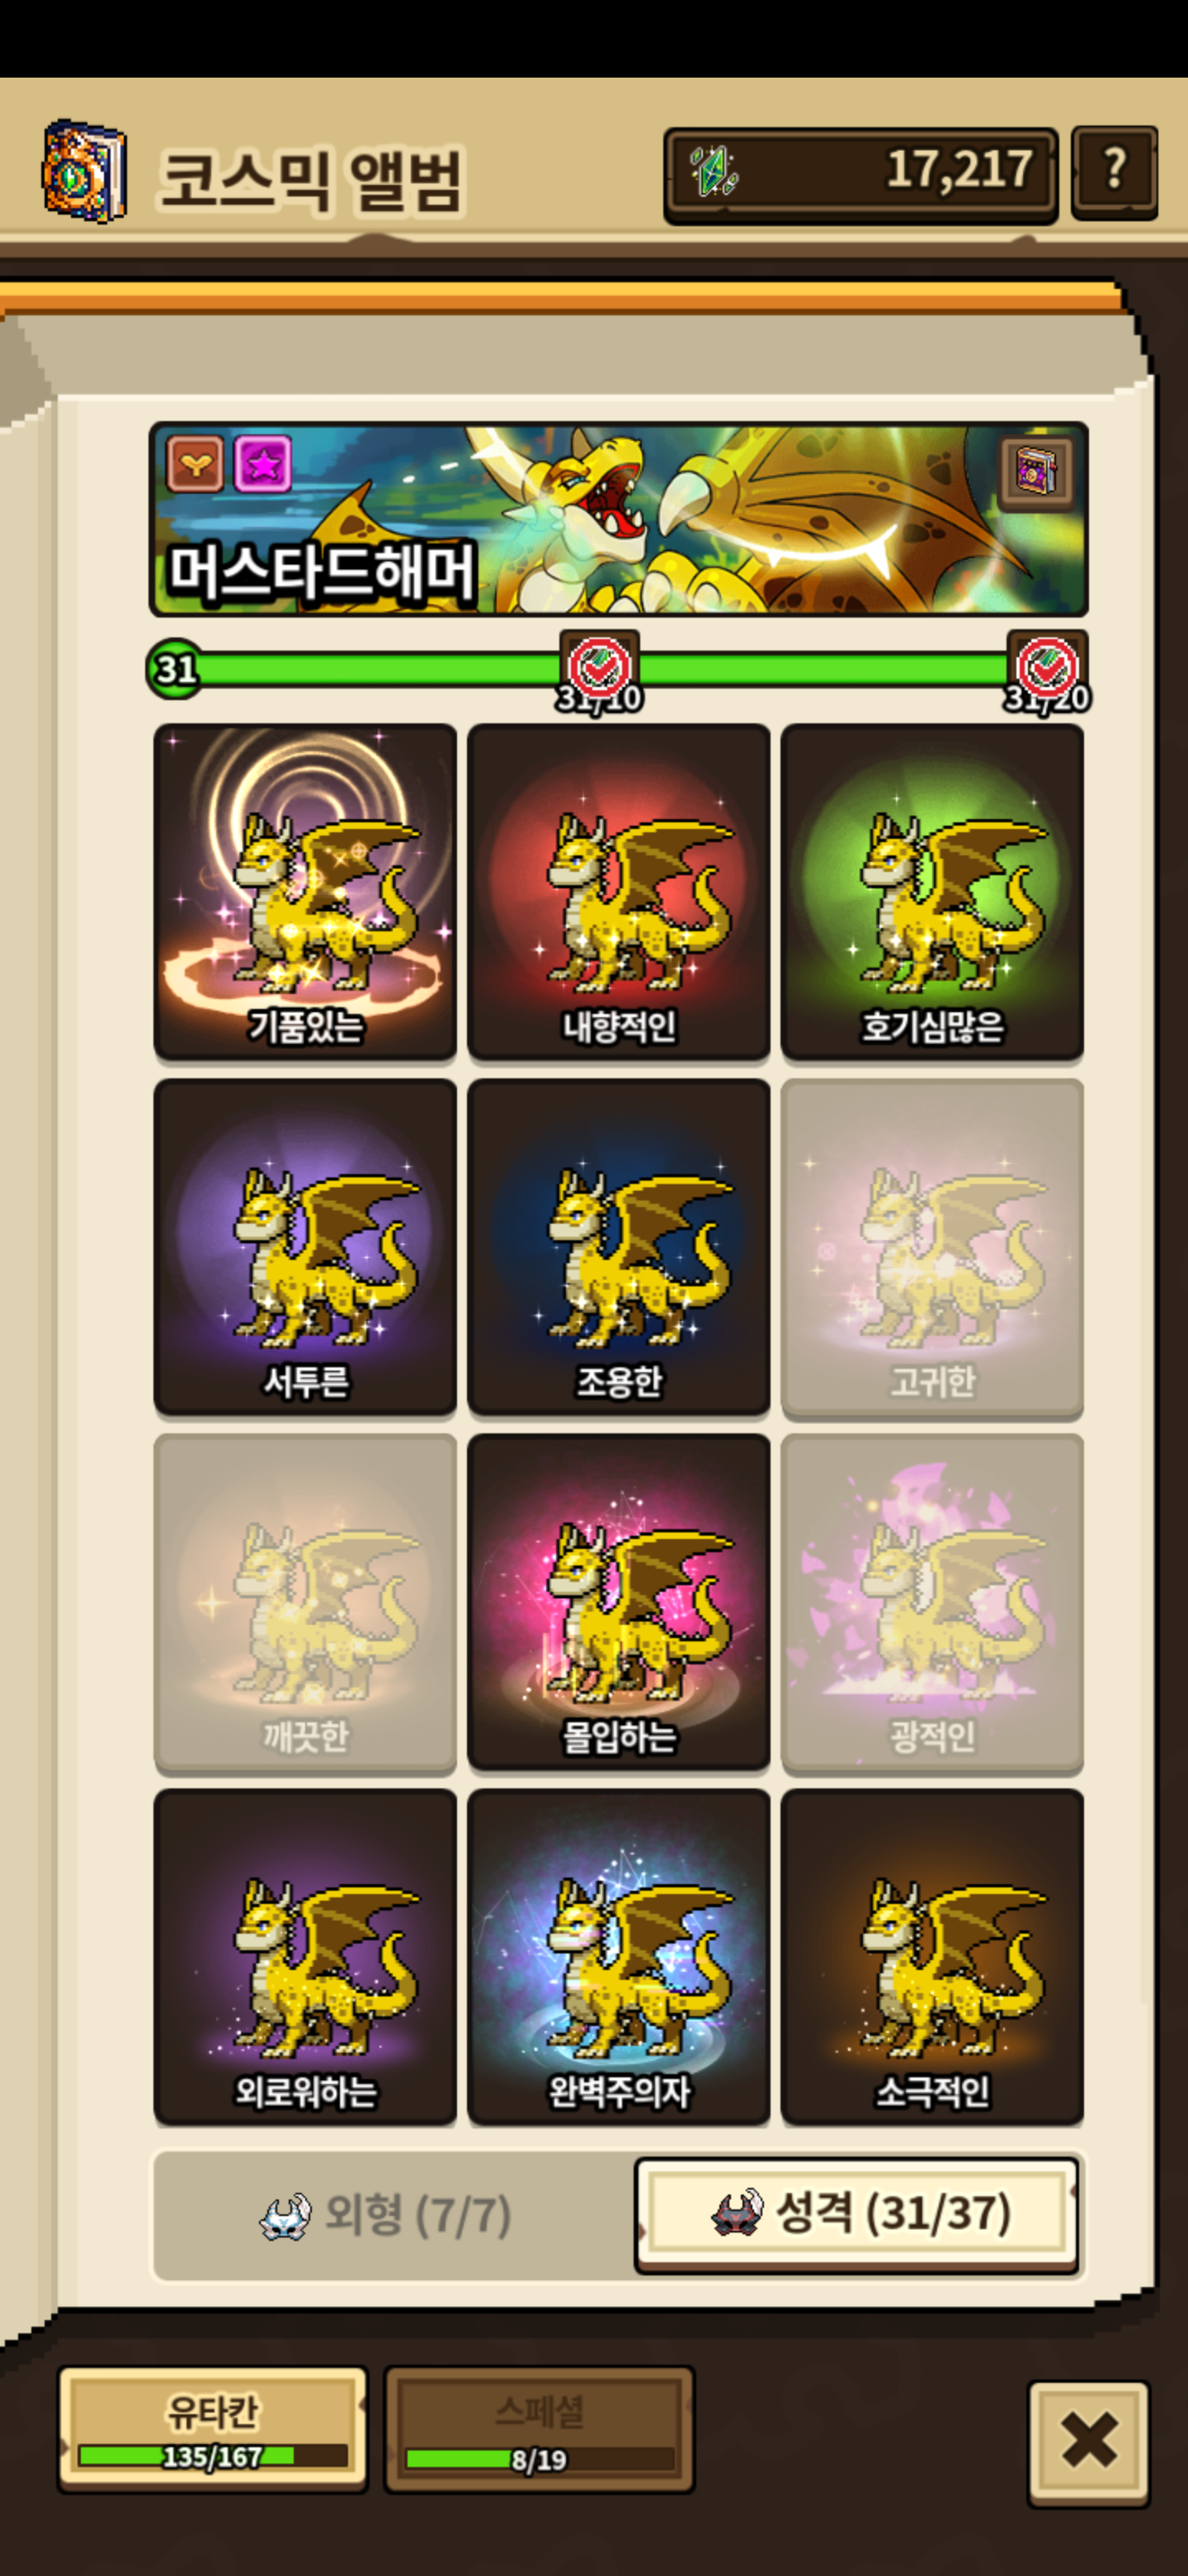Viewport: 1188px width, 2576px height.
Task: Select the 완벽주의자 dragon card
Action: pos(619,1956)
